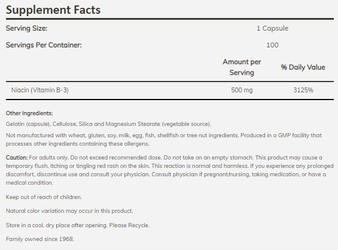338x250 pixels.
Task: Click the 500 mg amount value
Action: coord(242,90)
